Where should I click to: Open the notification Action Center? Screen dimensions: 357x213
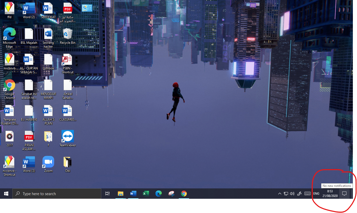point(344,194)
